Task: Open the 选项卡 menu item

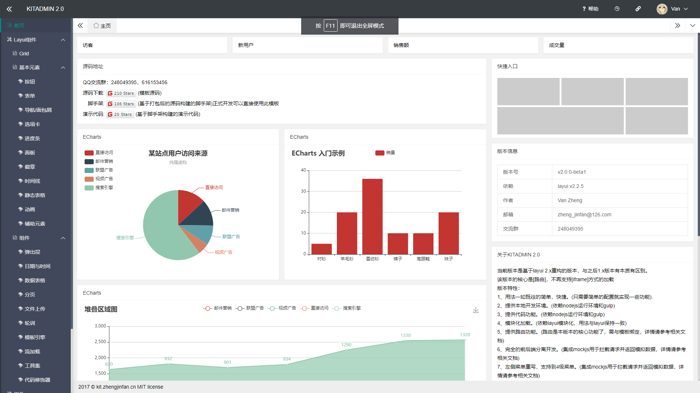Action: point(36,124)
